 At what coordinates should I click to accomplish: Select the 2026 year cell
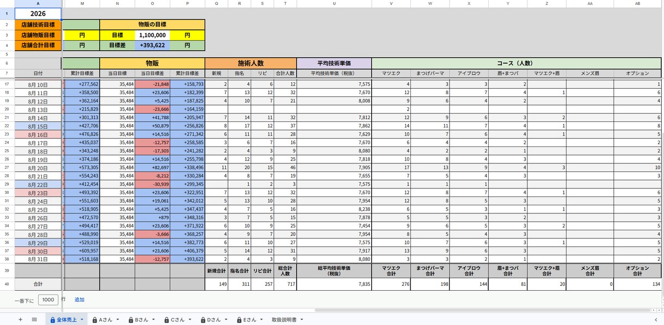click(38, 13)
